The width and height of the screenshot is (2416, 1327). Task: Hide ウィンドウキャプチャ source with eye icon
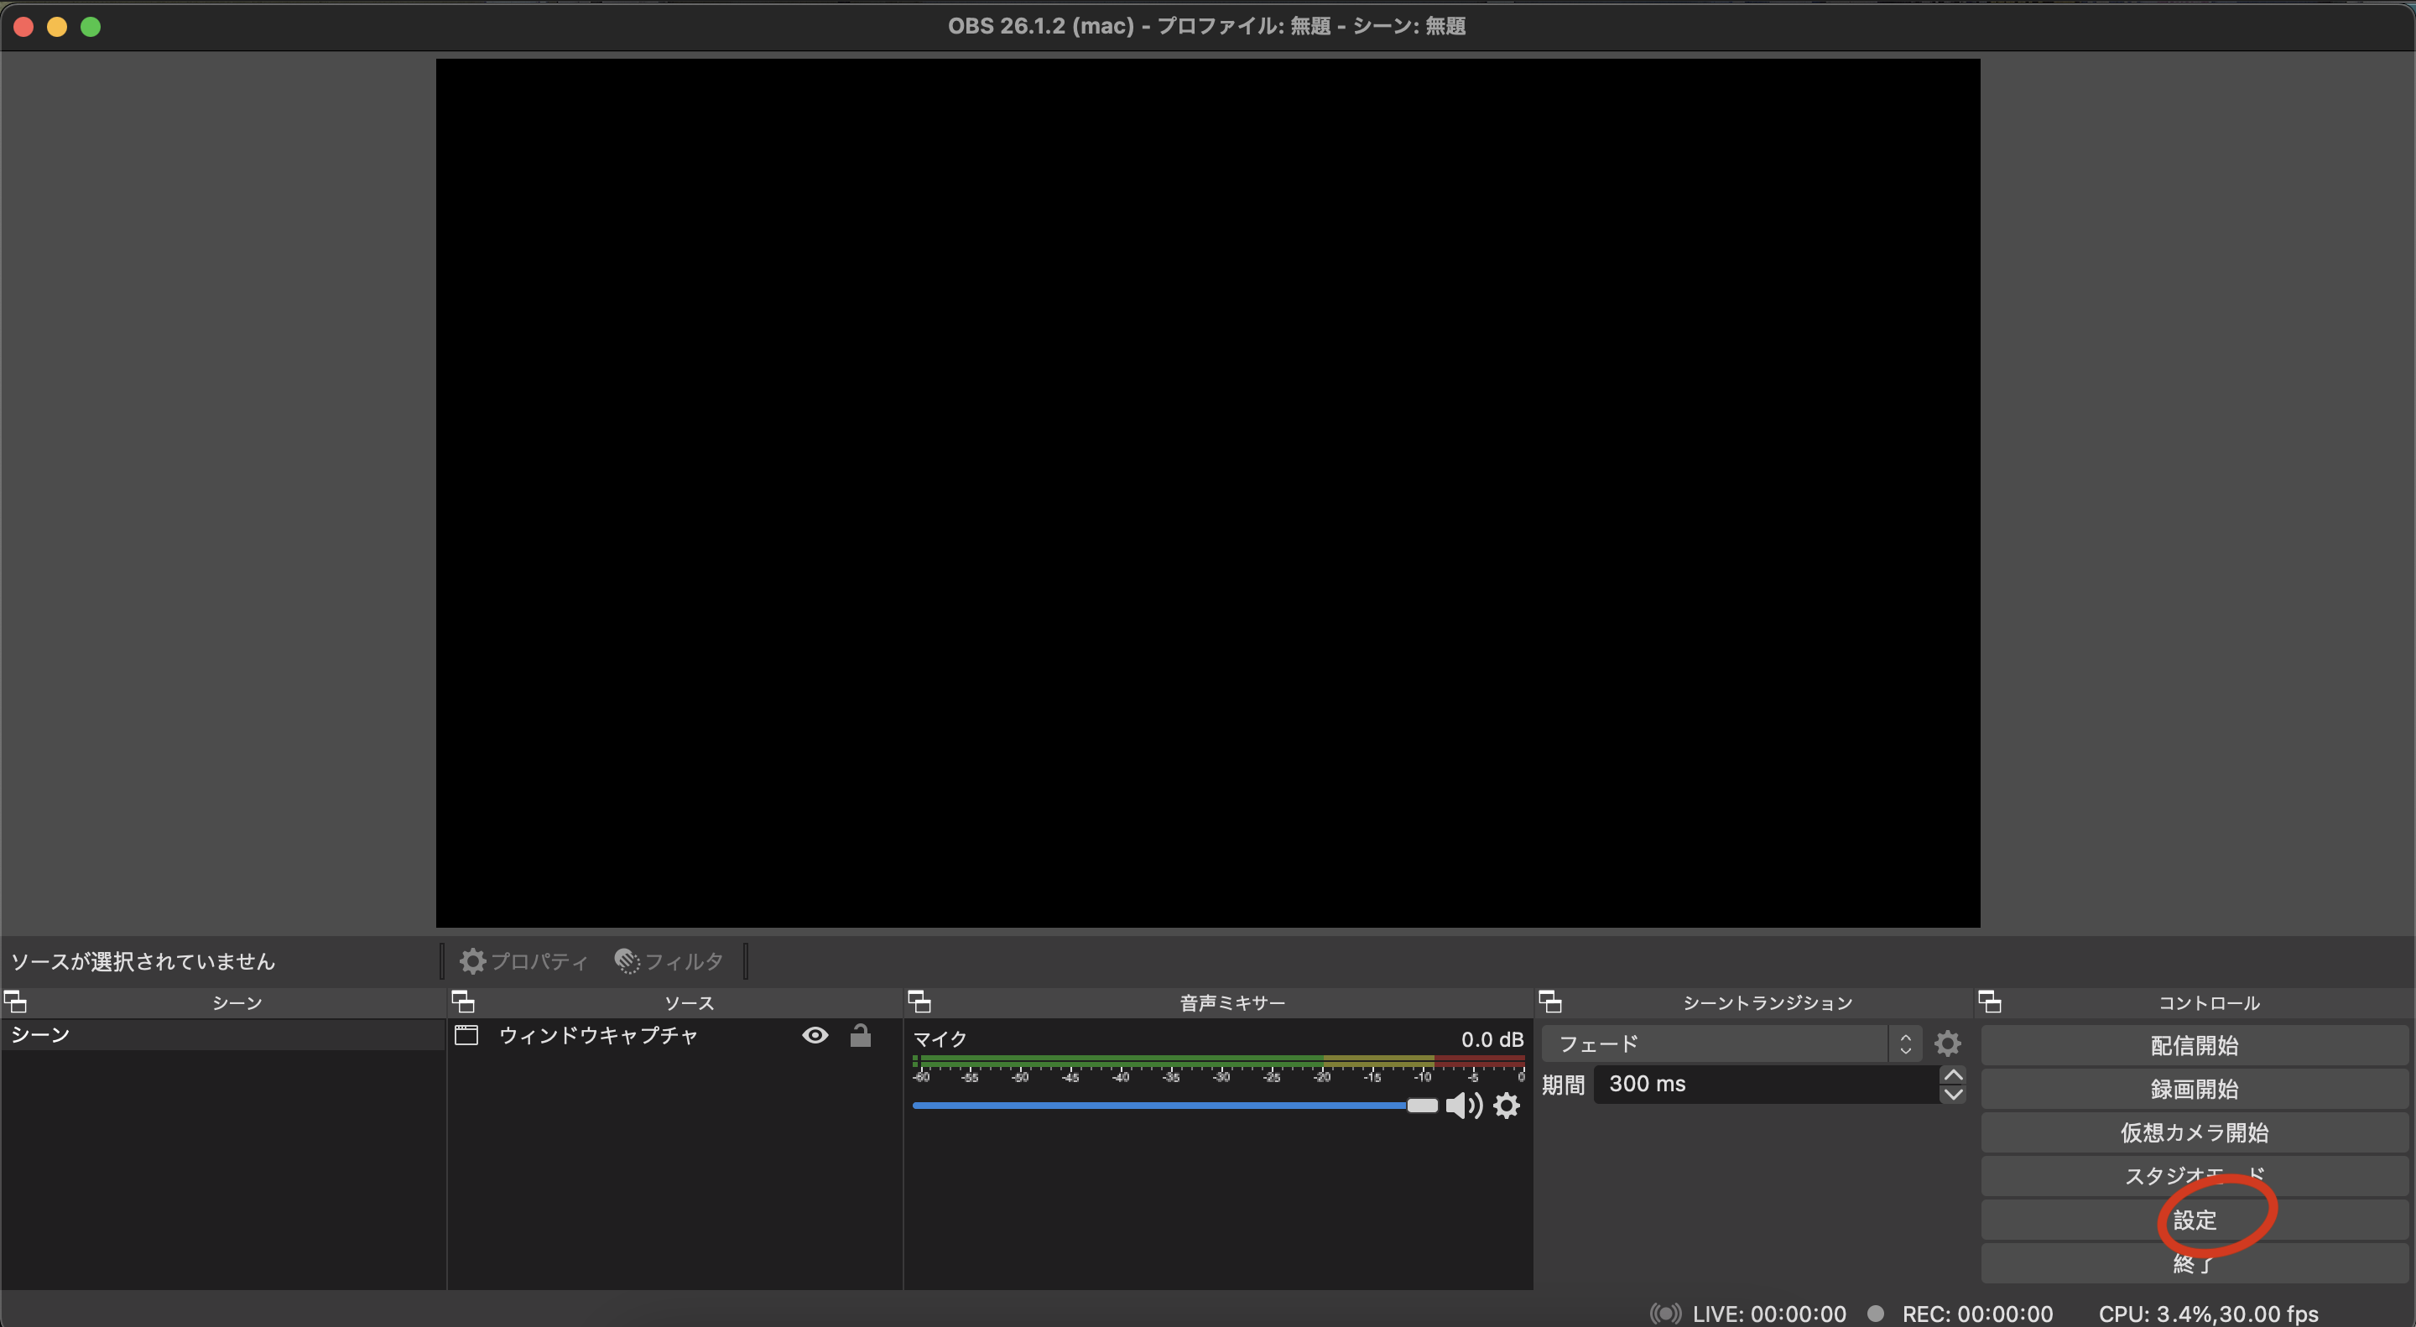(815, 1035)
